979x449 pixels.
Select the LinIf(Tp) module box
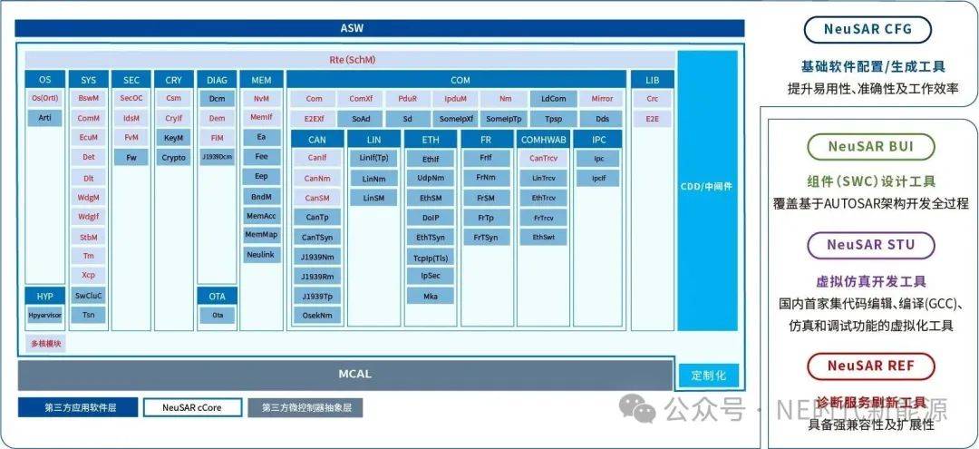(x=373, y=158)
